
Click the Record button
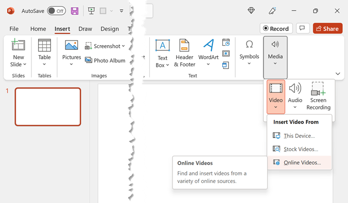click(276, 29)
